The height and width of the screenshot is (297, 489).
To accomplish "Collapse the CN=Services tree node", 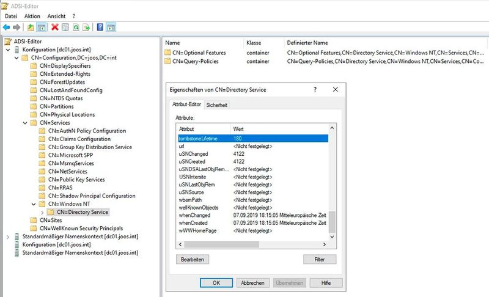I will [25, 123].
